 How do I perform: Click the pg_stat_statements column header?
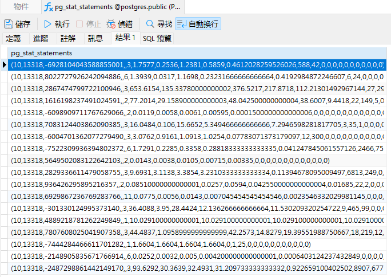40,53
